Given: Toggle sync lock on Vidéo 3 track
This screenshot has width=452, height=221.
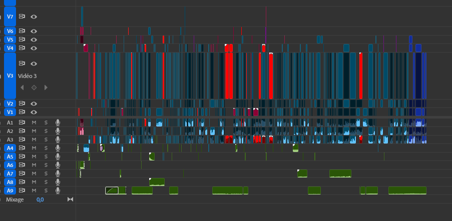Looking at the screenshot, I should [x=22, y=63].
